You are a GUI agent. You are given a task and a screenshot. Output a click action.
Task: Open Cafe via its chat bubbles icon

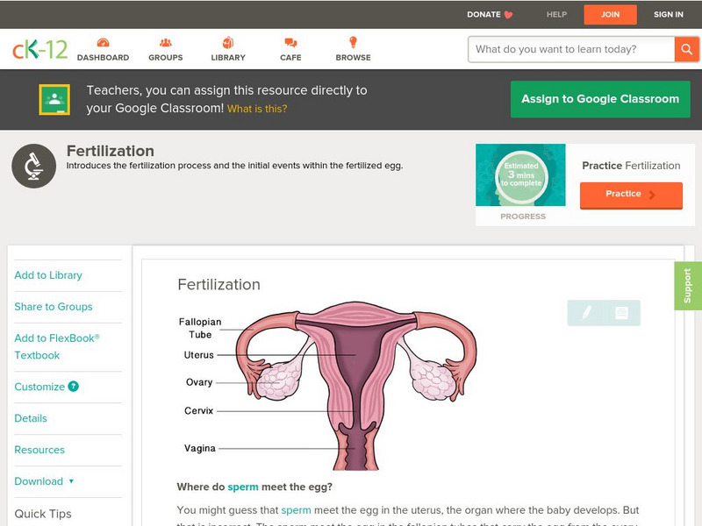tap(290, 42)
